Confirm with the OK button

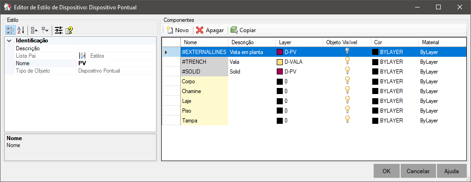(x=386, y=171)
